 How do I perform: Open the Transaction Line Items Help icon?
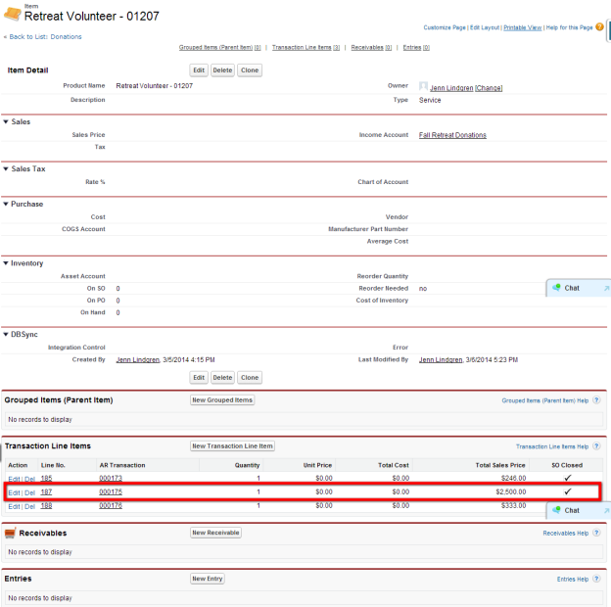[596, 446]
